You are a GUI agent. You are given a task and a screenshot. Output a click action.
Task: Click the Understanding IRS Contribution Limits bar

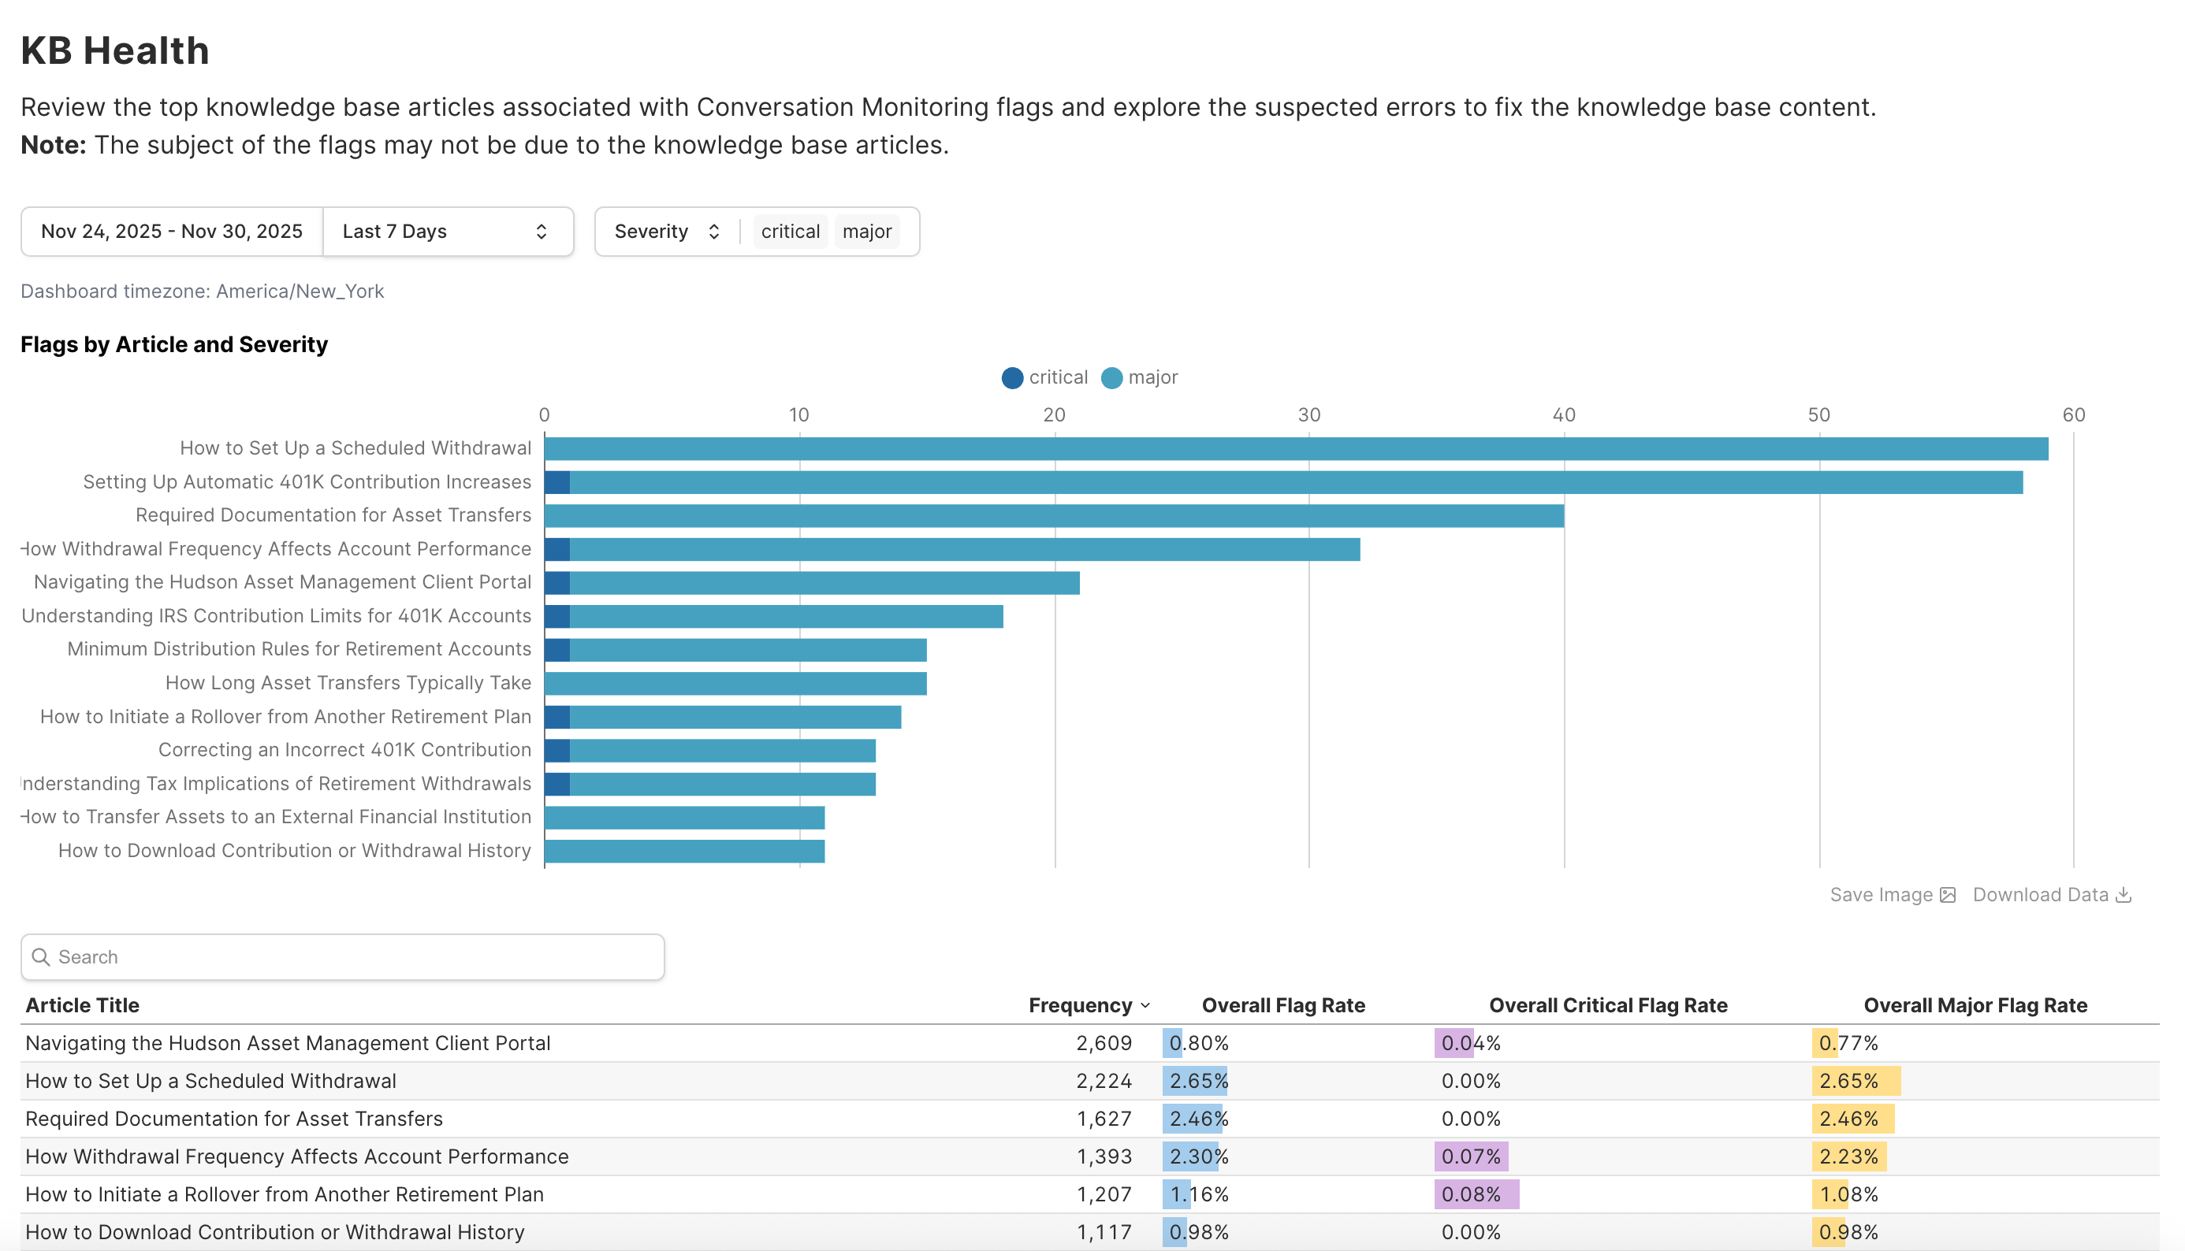[773, 616]
